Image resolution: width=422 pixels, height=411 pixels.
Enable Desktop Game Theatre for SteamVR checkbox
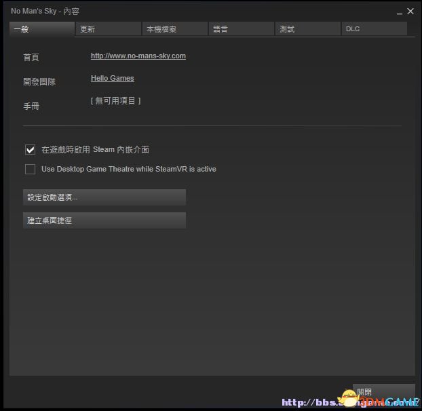tap(30, 169)
